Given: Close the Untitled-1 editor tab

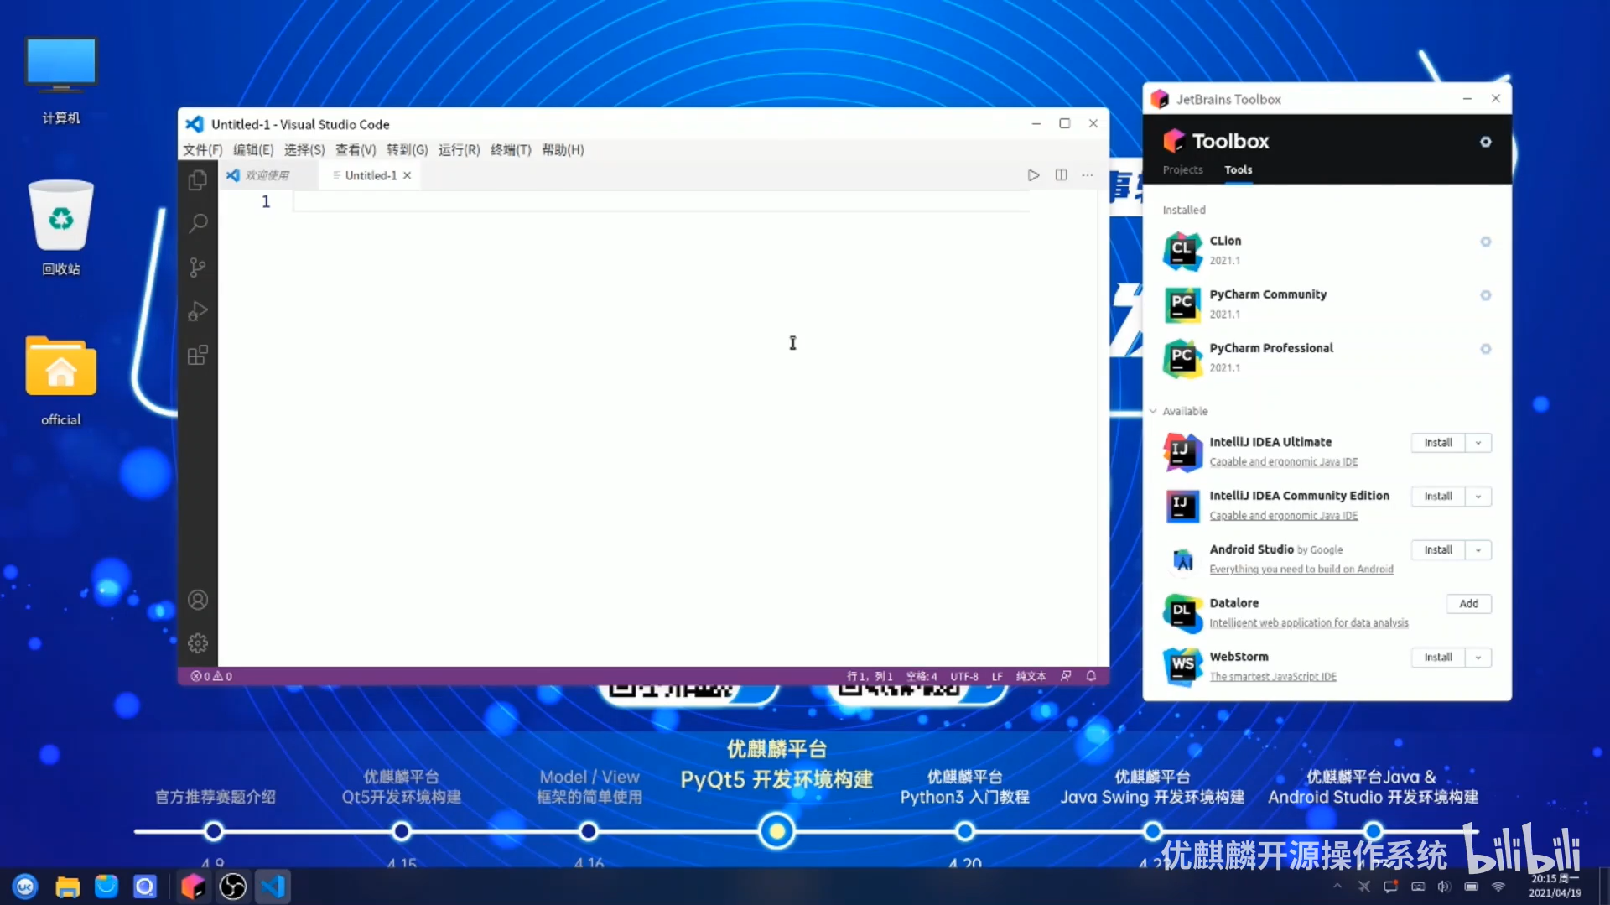Looking at the screenshot, I should click(407, 175).
